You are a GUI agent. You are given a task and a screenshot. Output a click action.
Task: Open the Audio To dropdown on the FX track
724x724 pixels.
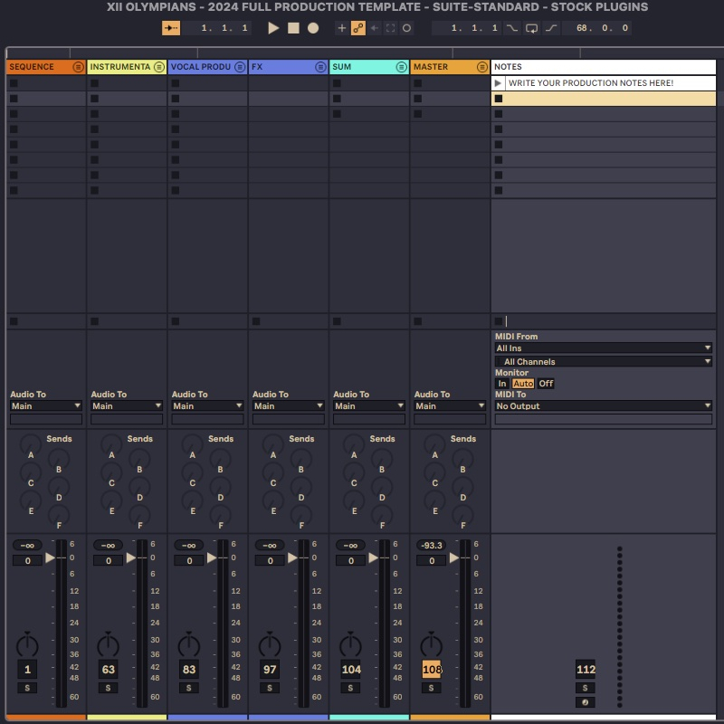coord(288,405)
